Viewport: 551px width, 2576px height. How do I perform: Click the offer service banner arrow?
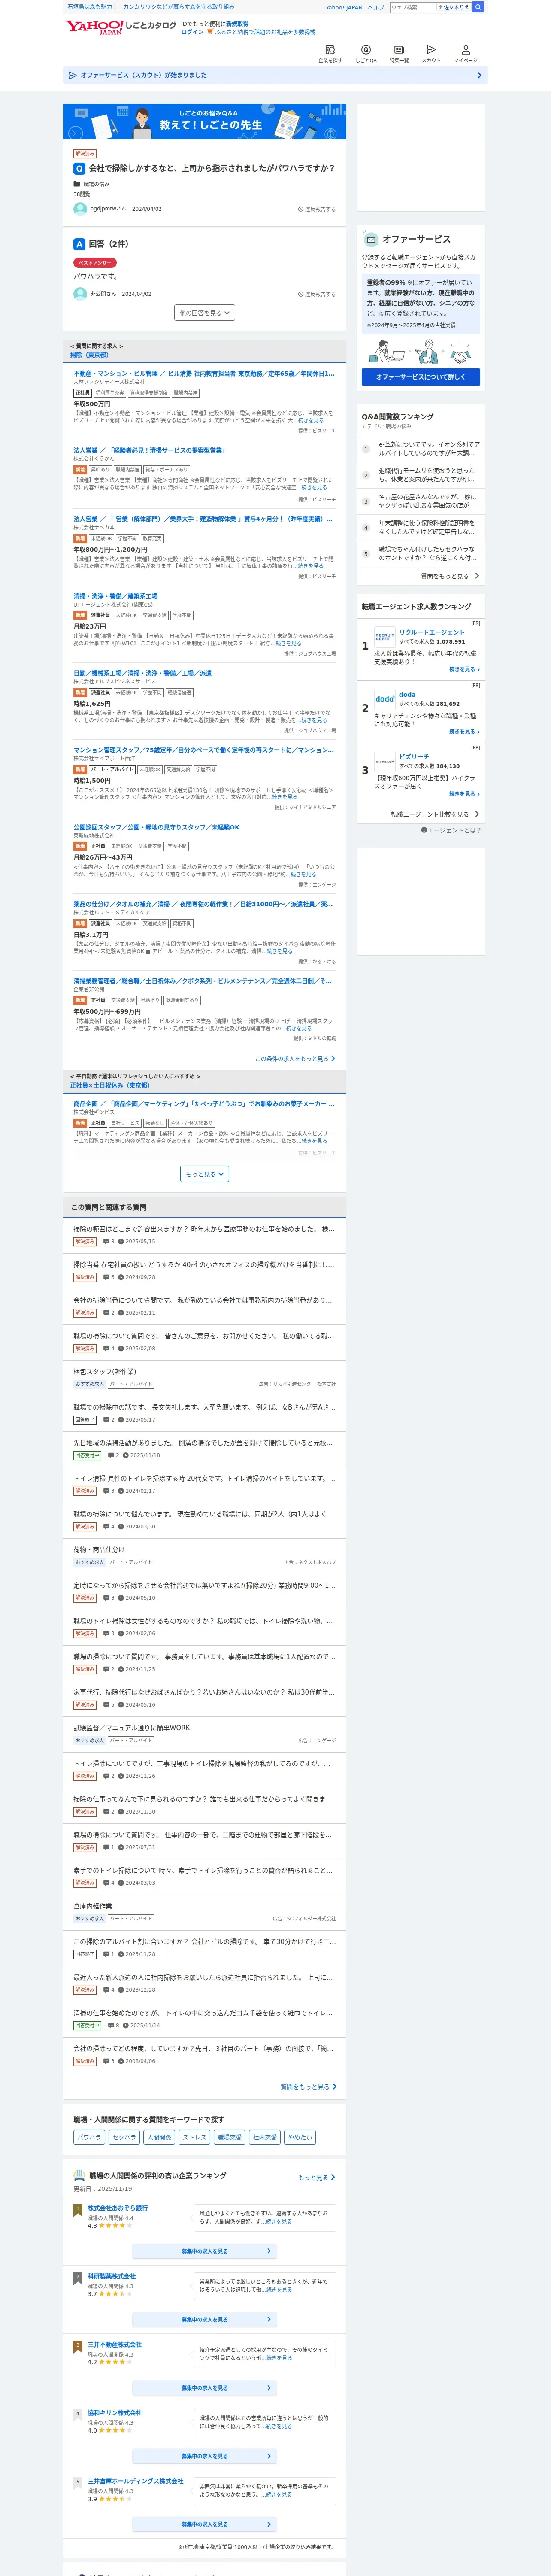pos(479,75)
